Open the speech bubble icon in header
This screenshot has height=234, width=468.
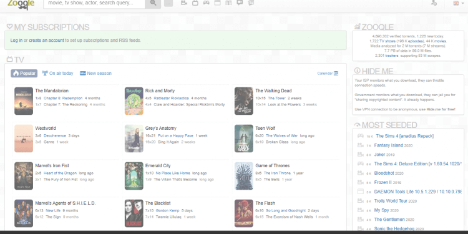click(x=240, y=3)
